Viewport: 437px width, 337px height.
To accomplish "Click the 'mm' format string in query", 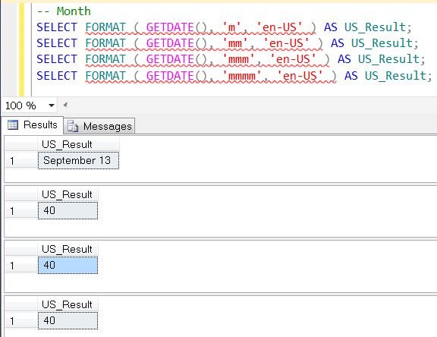I will [x=235, y=43].
